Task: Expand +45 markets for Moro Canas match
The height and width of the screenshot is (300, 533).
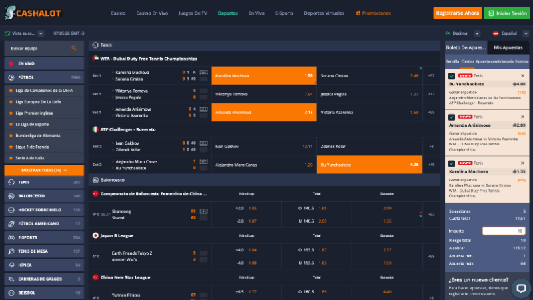Action: point(431,165)
